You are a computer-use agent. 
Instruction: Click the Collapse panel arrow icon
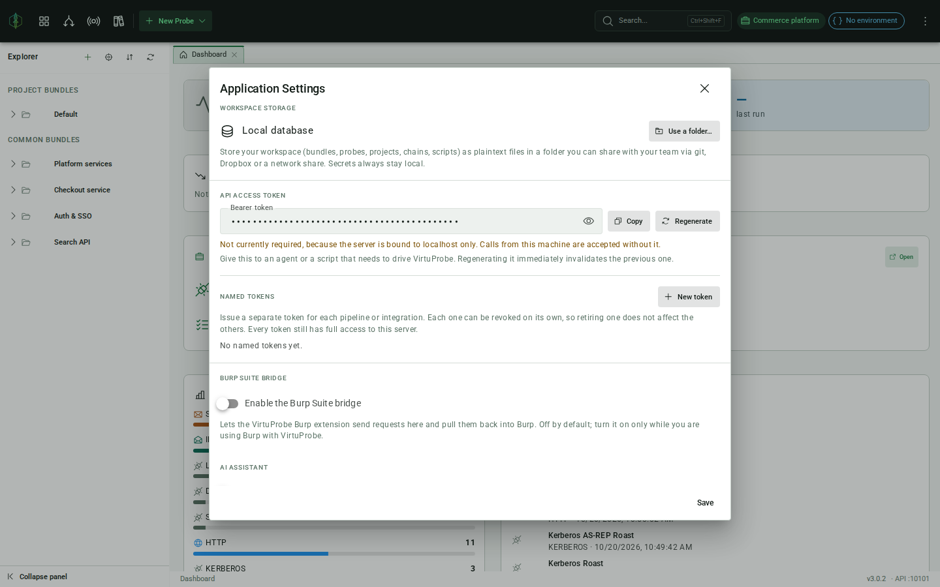click(x=10, y=577)
